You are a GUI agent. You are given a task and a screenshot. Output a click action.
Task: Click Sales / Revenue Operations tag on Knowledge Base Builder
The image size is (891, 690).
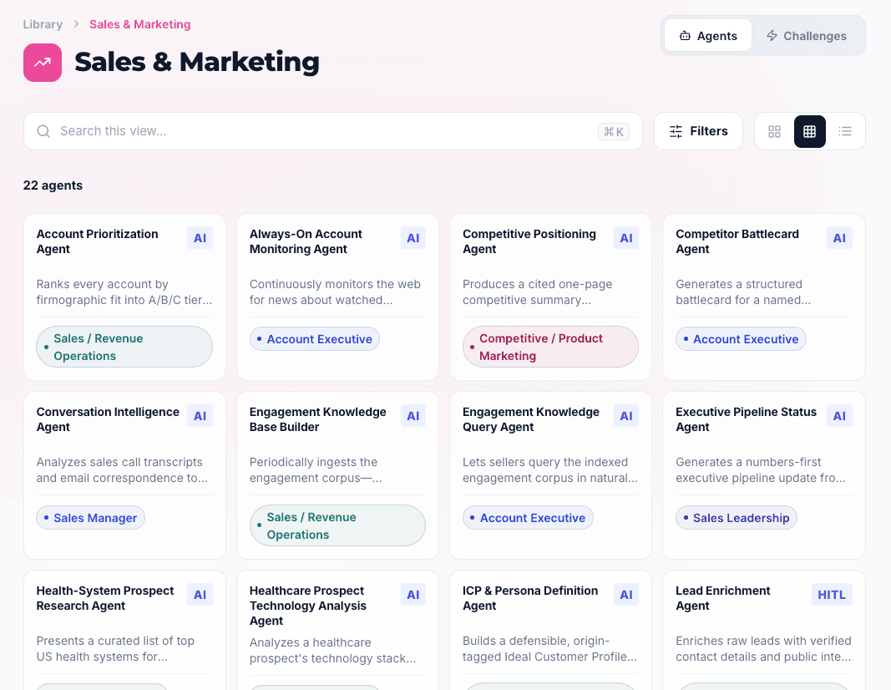(x=337, y=525)
